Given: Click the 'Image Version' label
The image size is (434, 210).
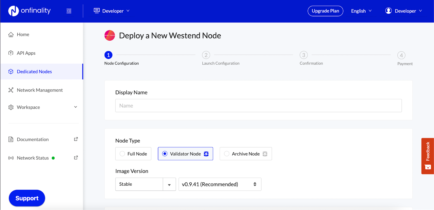Looking at the screenshot, I should click(x=132, y=171).
